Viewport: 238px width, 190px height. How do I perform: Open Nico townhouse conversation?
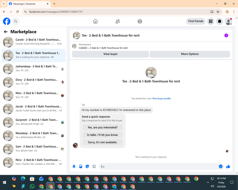[33, 162]
